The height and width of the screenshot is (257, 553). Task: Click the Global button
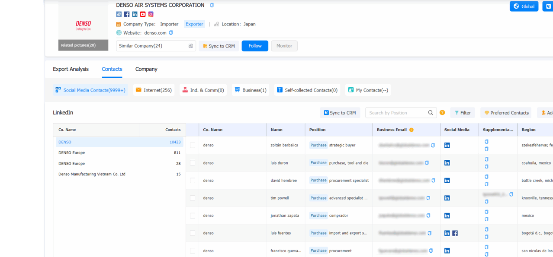coord(524,6)
